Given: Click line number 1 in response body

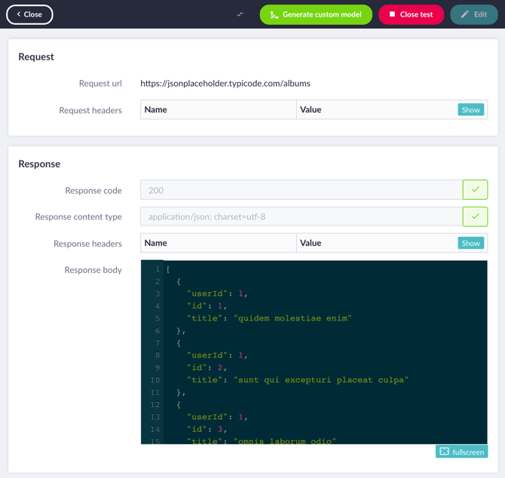Looking at the screenshot, I should tap(157, 269).
